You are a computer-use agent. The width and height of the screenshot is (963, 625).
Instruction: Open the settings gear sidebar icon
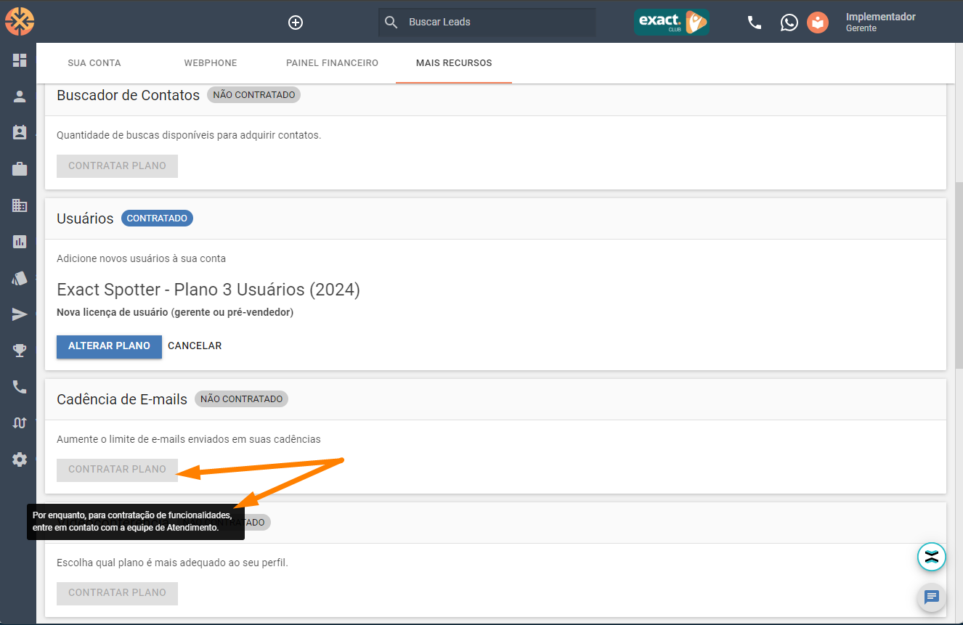20,459
